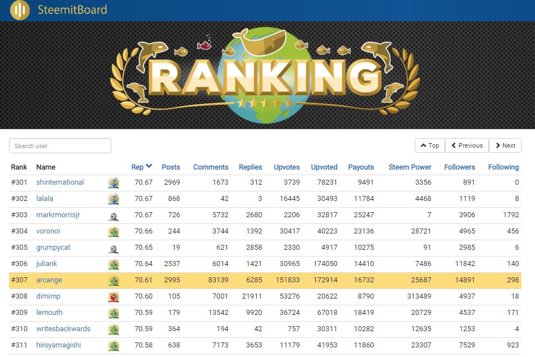Sort ranking by Upvoted column

click(324, 167)
